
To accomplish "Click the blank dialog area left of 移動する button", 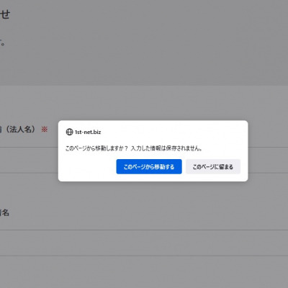I will [89, 166].
